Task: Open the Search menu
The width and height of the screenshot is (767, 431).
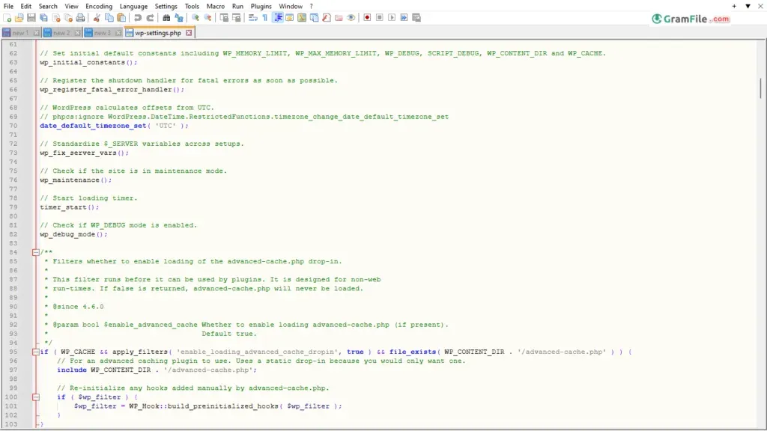Action: pos(48,6)
